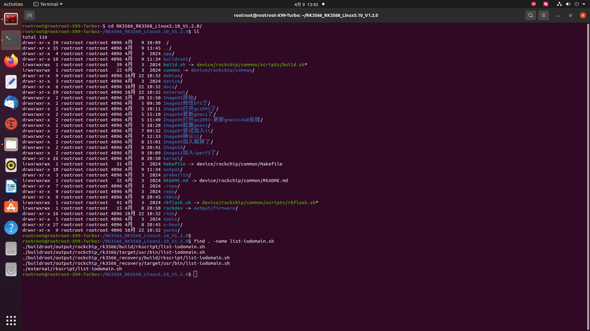Open the SSD drive in dock
The width and height of the screenshot is (590, 331).
click(x=11, y=249)
